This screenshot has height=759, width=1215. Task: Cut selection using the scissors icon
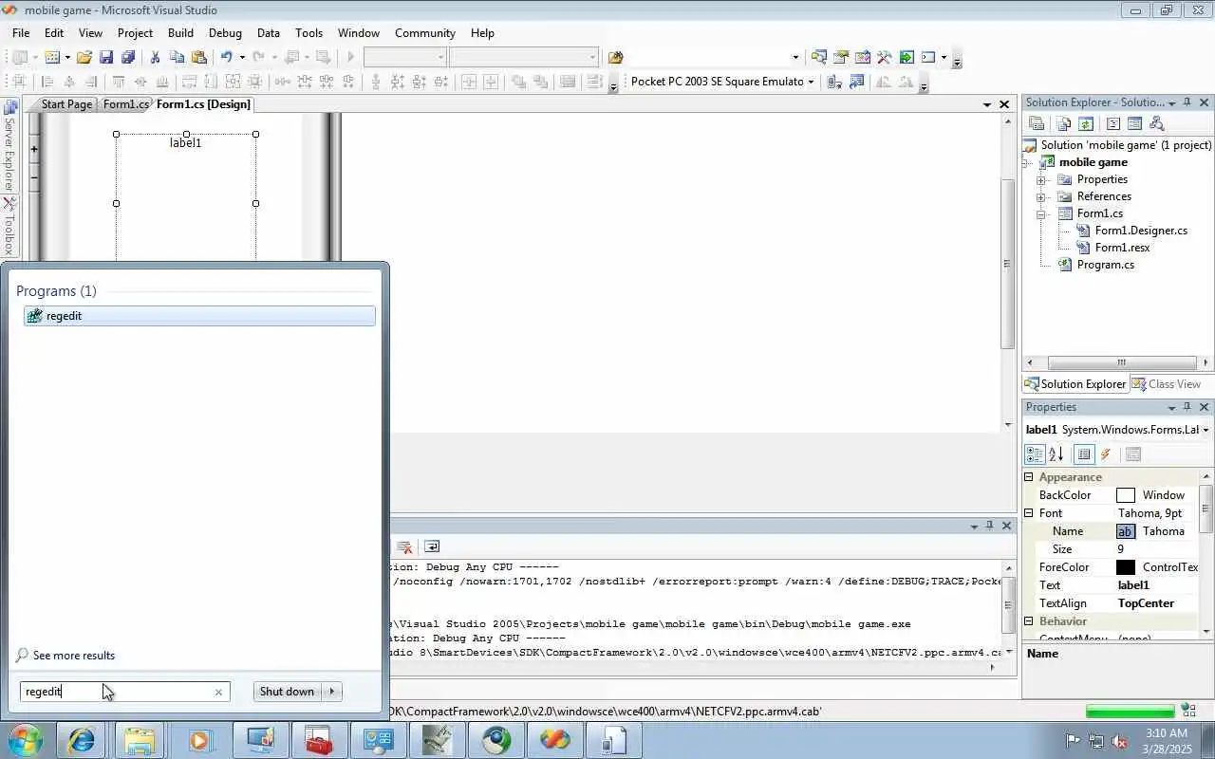point(155,57)
